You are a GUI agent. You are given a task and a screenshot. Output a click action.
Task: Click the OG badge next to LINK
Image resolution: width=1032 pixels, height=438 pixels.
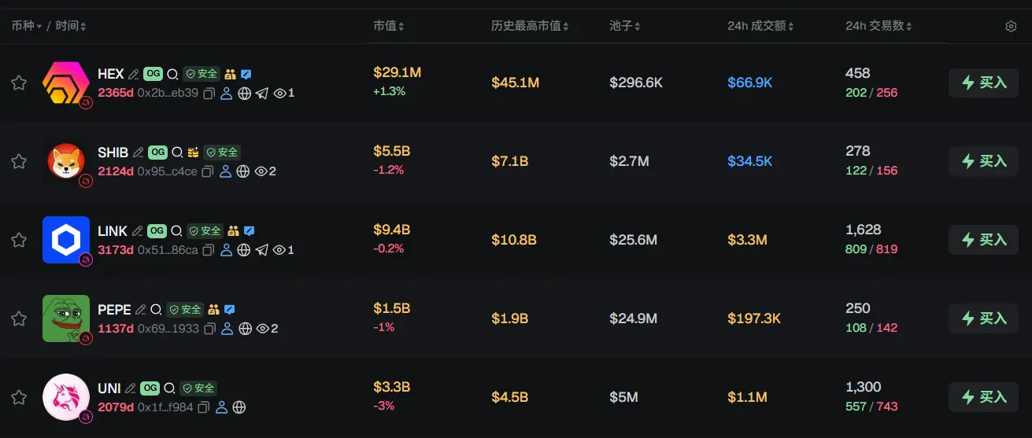click(157, 231)
